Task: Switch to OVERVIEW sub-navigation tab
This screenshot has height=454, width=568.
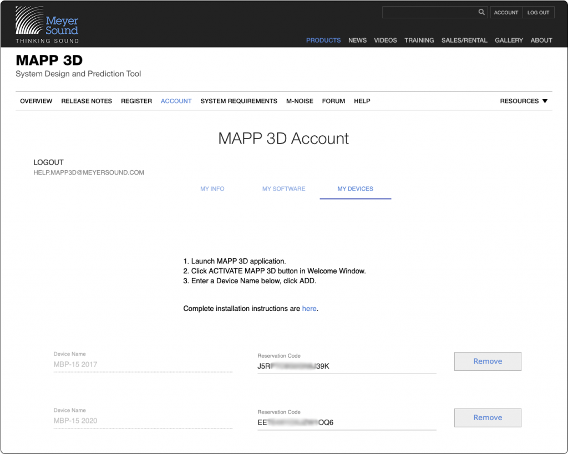Action: [x=36, y=101]
